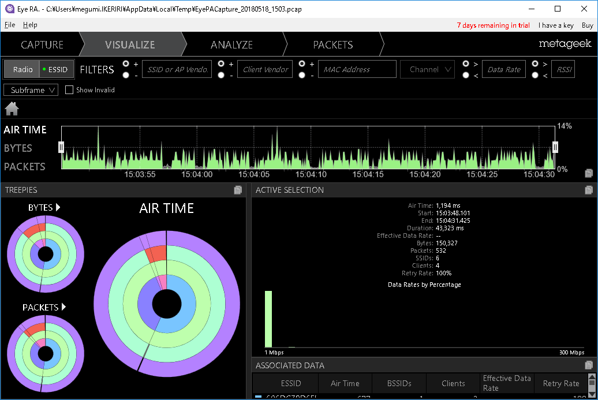The width and height of the screenshot is (598, 400).
Task: Click the metageek logo
Action: tap(565, 44)
